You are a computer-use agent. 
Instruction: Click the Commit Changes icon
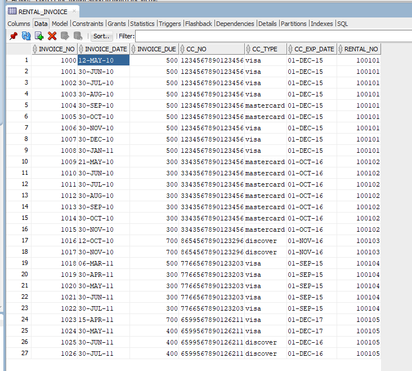tap(65, 36)
